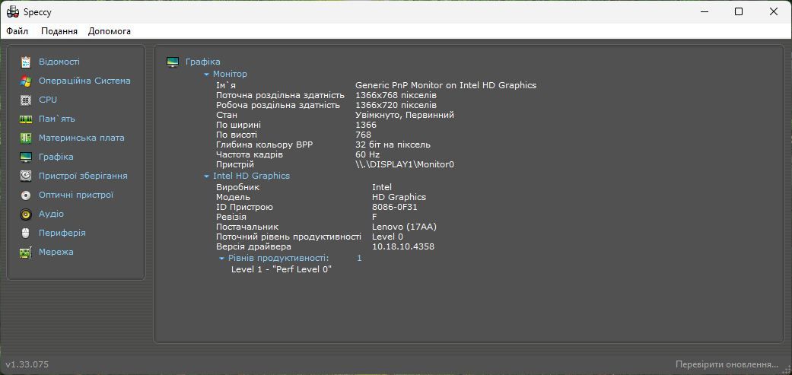Maximize the Speccy window
The image size is (792, 375).
pyautogui.click(x=739, y=11)
